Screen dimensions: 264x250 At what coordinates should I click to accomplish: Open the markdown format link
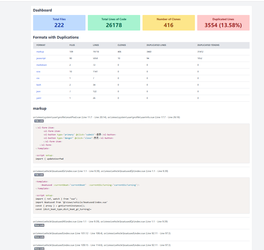click(41, 65)
